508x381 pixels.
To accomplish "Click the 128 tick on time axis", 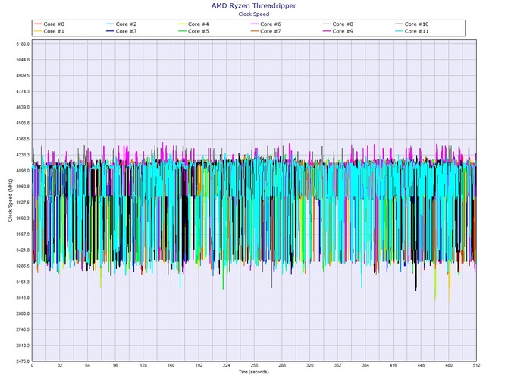I will coord(143,365).
